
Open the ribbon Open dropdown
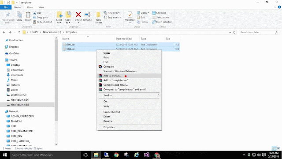[143, 13]
